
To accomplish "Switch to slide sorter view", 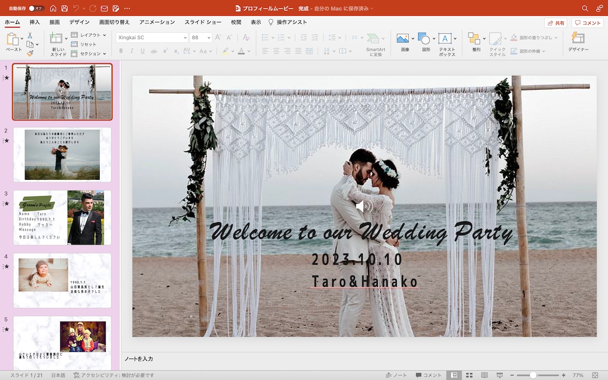I will coord(469,375).
